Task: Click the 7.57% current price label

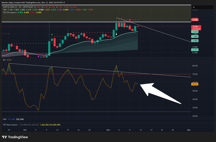Action: 195,27
